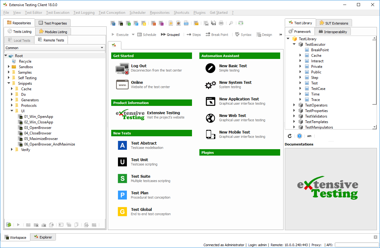380x248 pixels.
Task: Click the Log Out link
Action: (139, 66)
